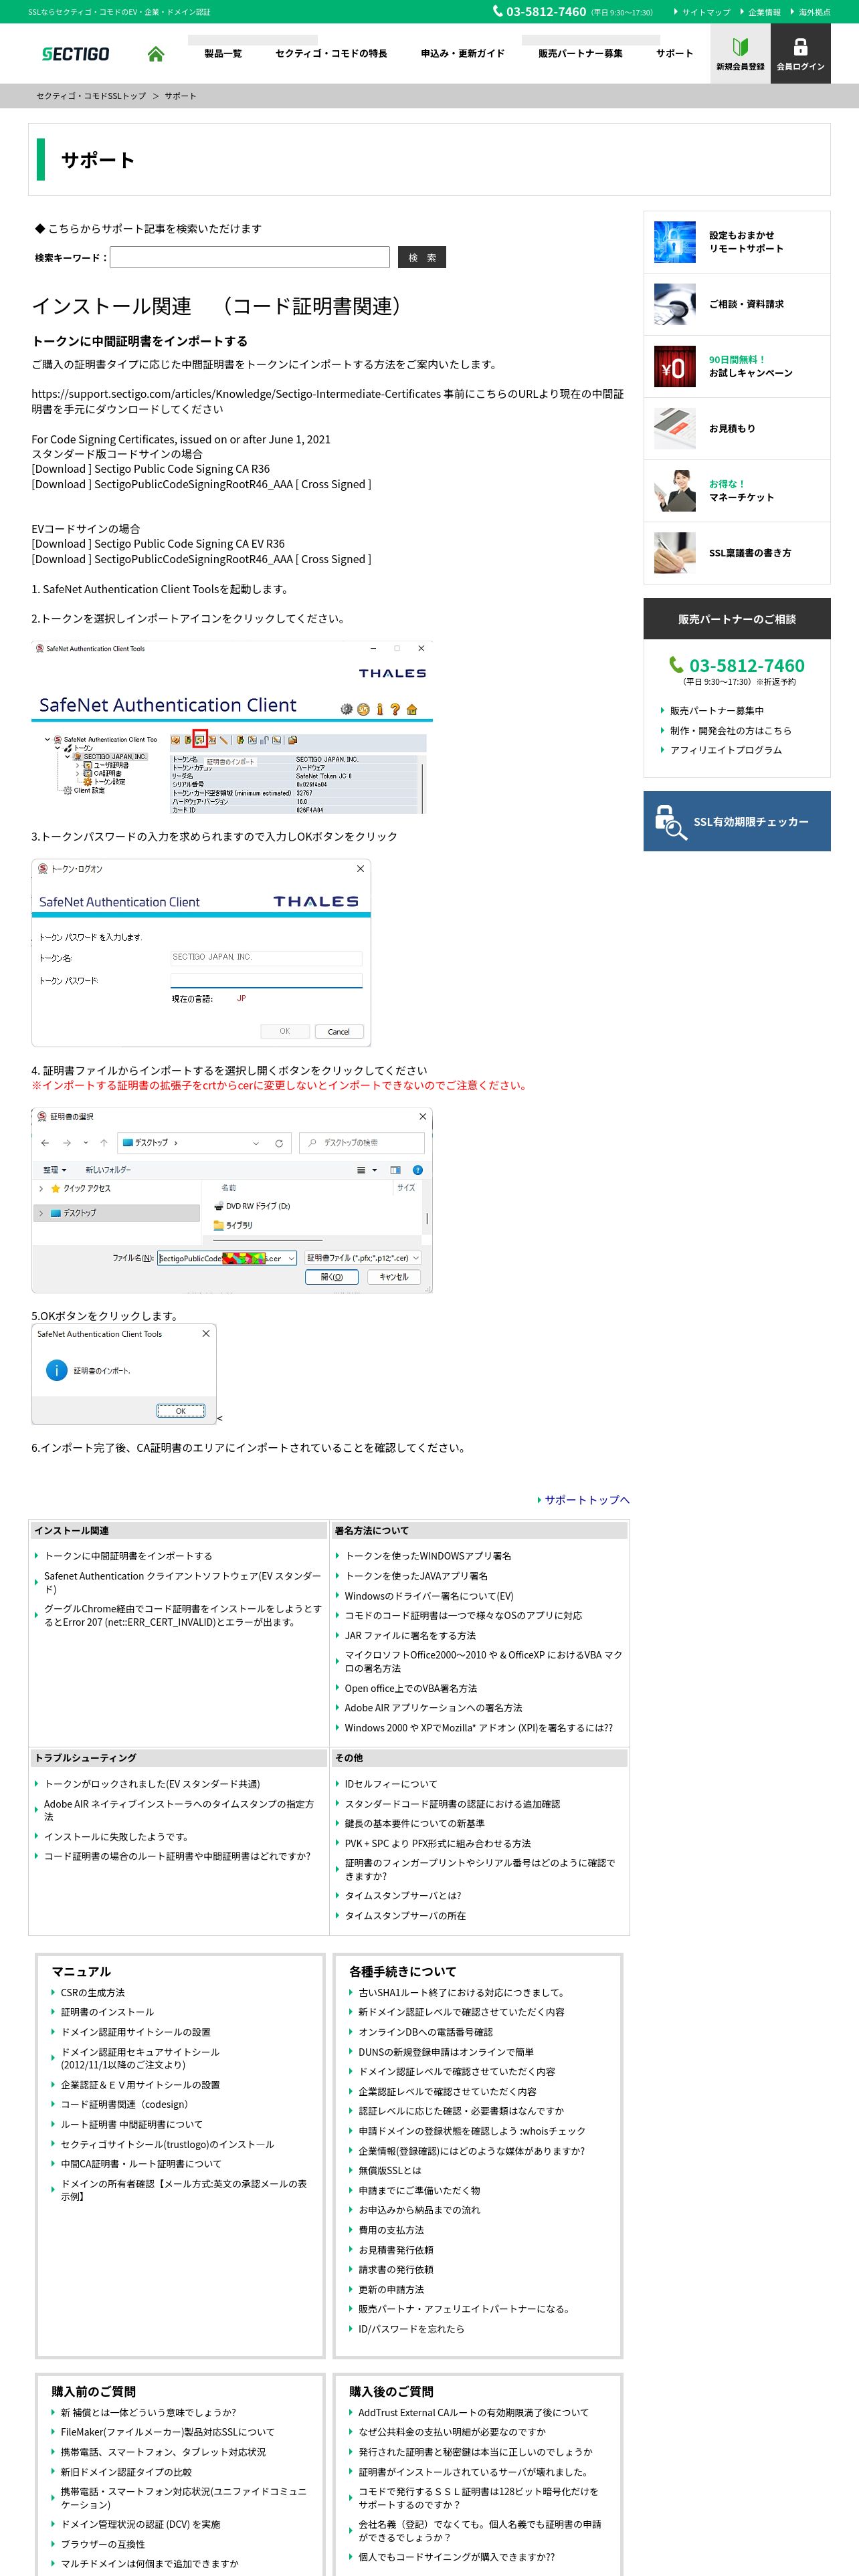Open SSL稟議書の書き方 banner
The width and height of the screenshot is (859, 2576).
737,553
